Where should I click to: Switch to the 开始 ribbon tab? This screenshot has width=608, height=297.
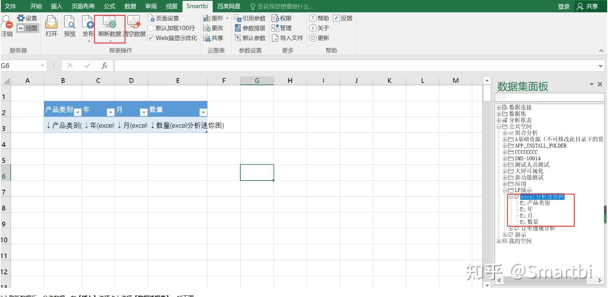pos(36,6)
